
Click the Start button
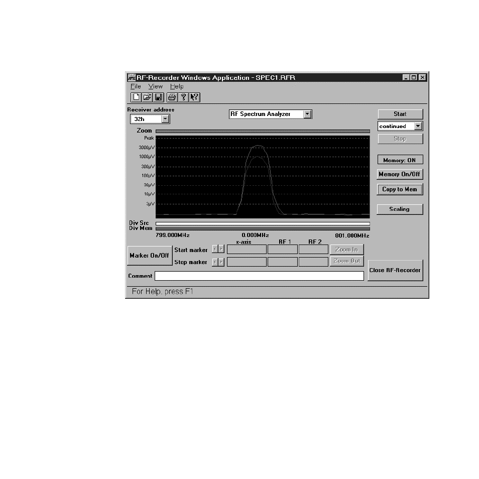(x=400, y=114)
